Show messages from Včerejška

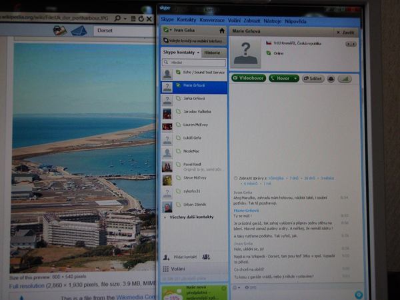pyautogui.click(x=276, y=178)
